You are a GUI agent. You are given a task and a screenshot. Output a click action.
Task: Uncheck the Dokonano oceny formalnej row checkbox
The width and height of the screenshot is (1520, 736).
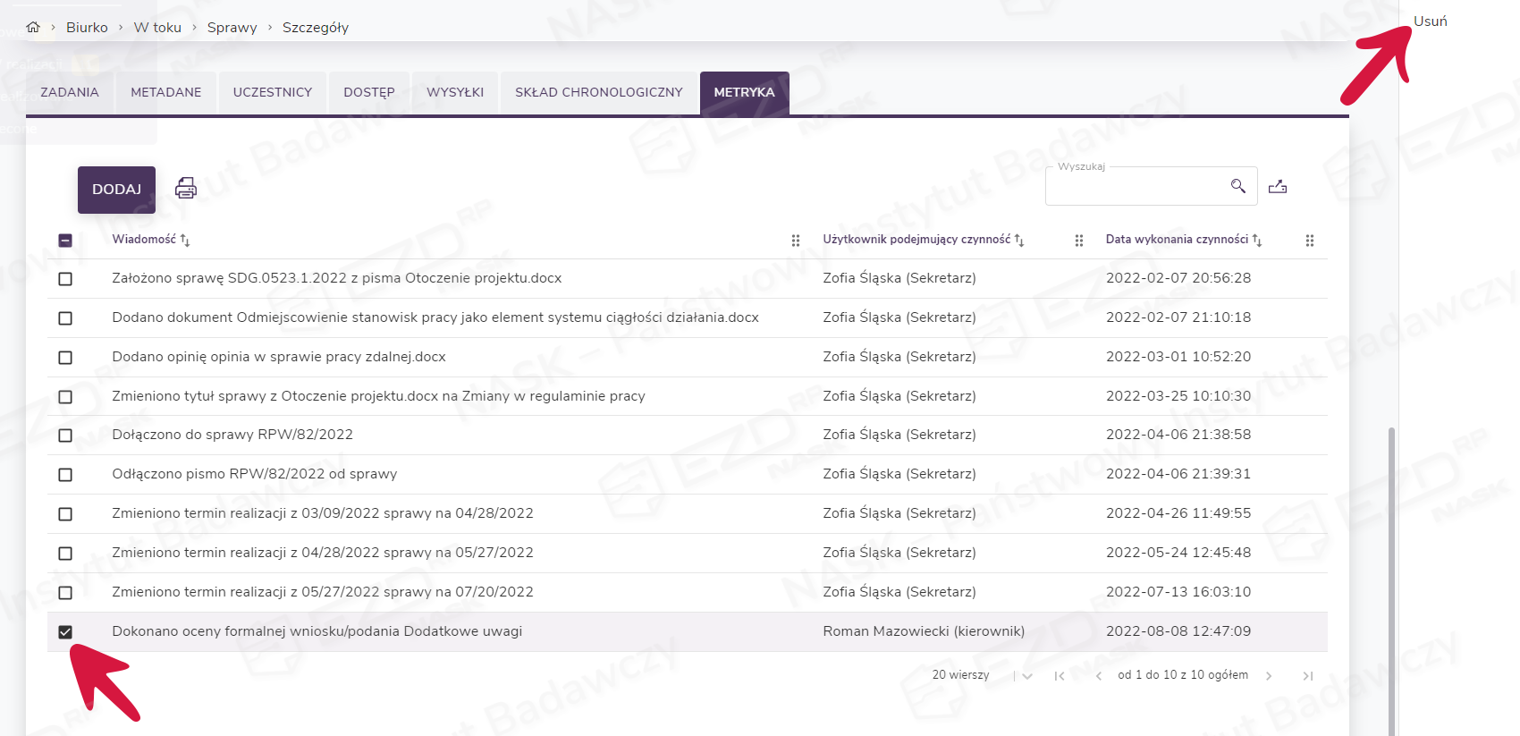click(65, 632)
